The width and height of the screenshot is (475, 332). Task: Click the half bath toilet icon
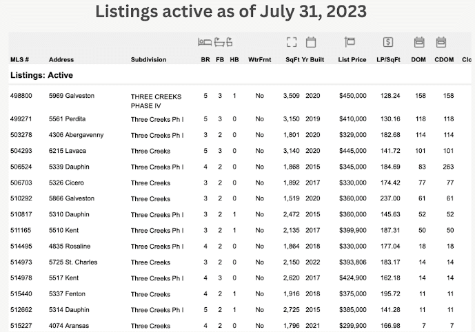point(230,43)
